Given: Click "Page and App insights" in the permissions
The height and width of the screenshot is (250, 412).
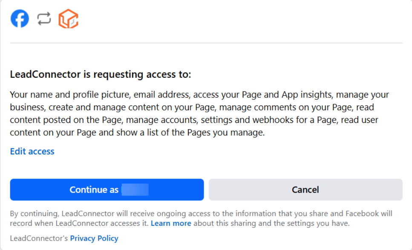Looking at the screenshot, I should coord(261,94).
